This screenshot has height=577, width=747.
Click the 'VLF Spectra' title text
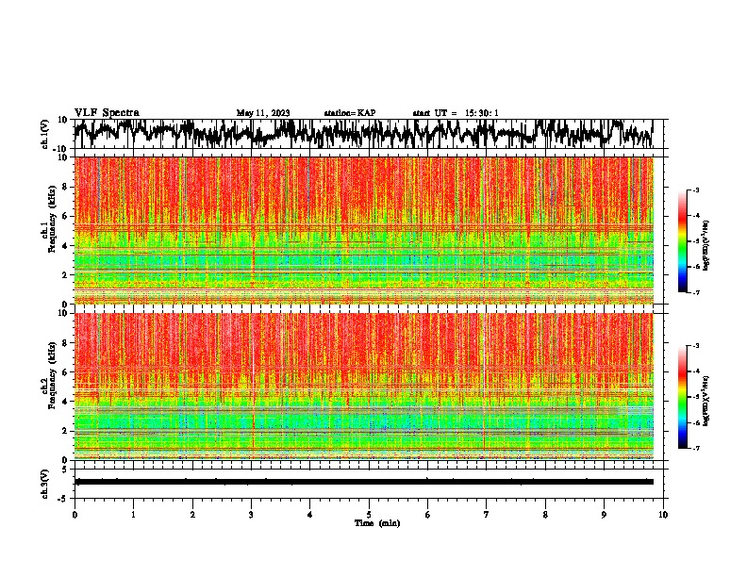point(107,113)
